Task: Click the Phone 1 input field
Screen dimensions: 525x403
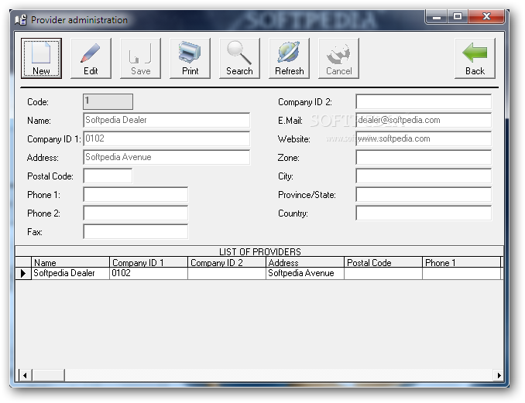Action: click(x=136, y=194)
